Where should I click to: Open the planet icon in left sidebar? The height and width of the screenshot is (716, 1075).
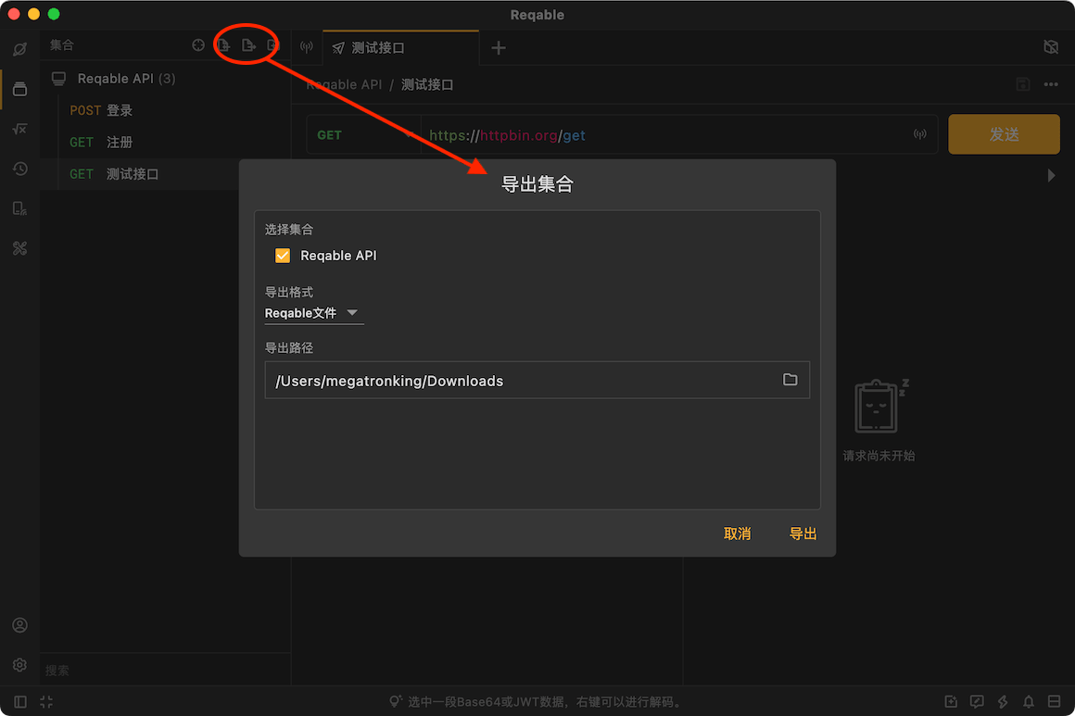19,49
